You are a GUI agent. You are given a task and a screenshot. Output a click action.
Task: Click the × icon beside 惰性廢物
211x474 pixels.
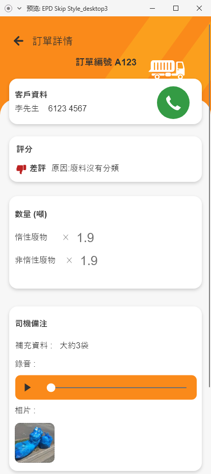[66, 238]
